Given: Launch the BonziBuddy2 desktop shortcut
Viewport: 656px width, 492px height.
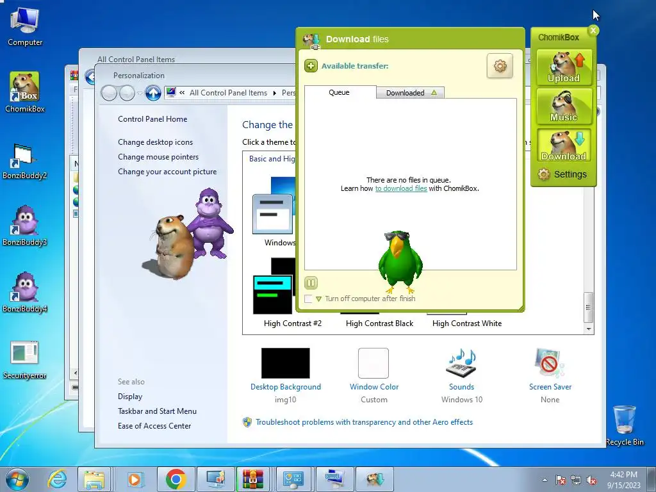Looking at the screenshot, I should coord(25,161).
